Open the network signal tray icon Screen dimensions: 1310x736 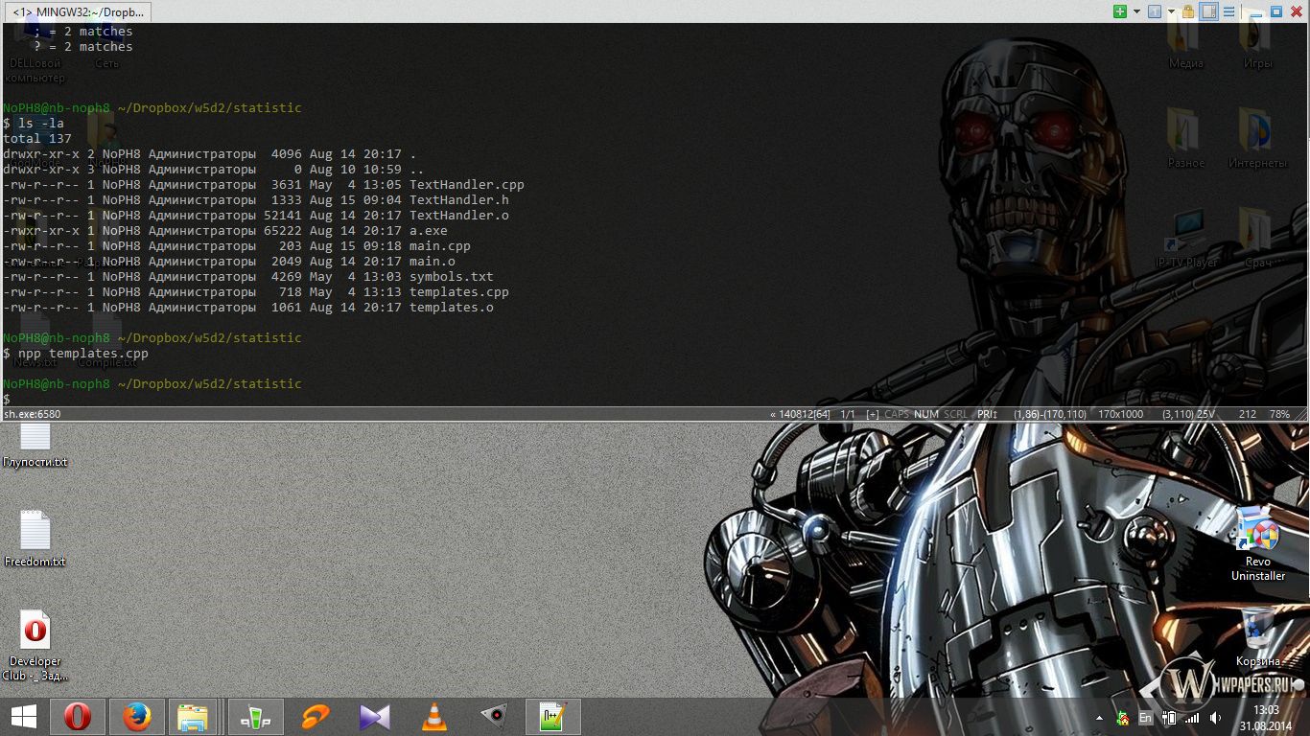(x=1192, y=718)
